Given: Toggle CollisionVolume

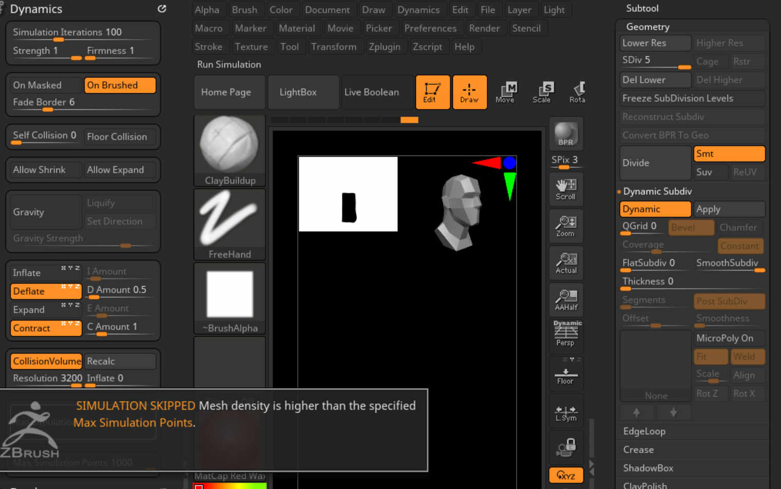Looking at the screenshot, I should pos(46,361).
